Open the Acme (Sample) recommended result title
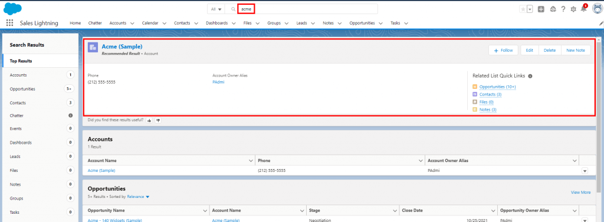The height and width of the screenshot is (222, 604). [x=122, y=47]
